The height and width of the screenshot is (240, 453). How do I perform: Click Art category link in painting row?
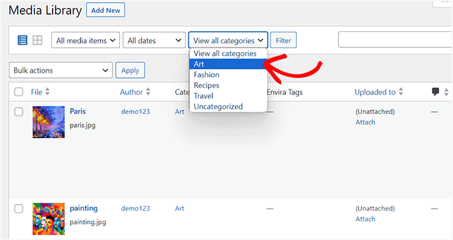point(179,209)
